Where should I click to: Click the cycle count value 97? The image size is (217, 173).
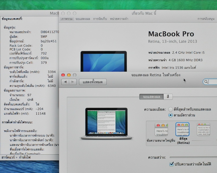[29, 95]
